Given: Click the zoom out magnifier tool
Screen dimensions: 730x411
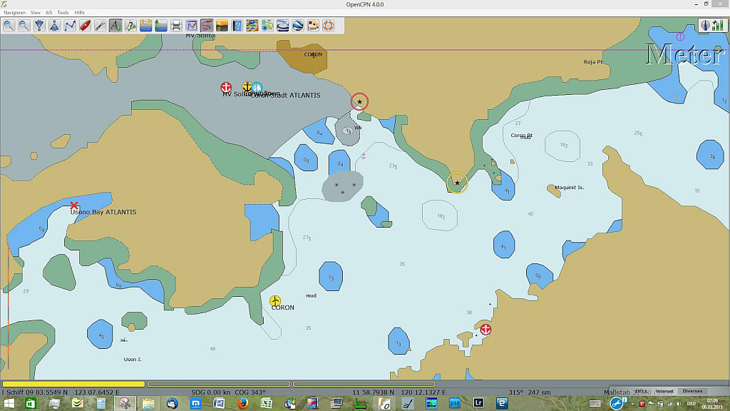Looking at the screenshot, I should click(x=24, y=26).
